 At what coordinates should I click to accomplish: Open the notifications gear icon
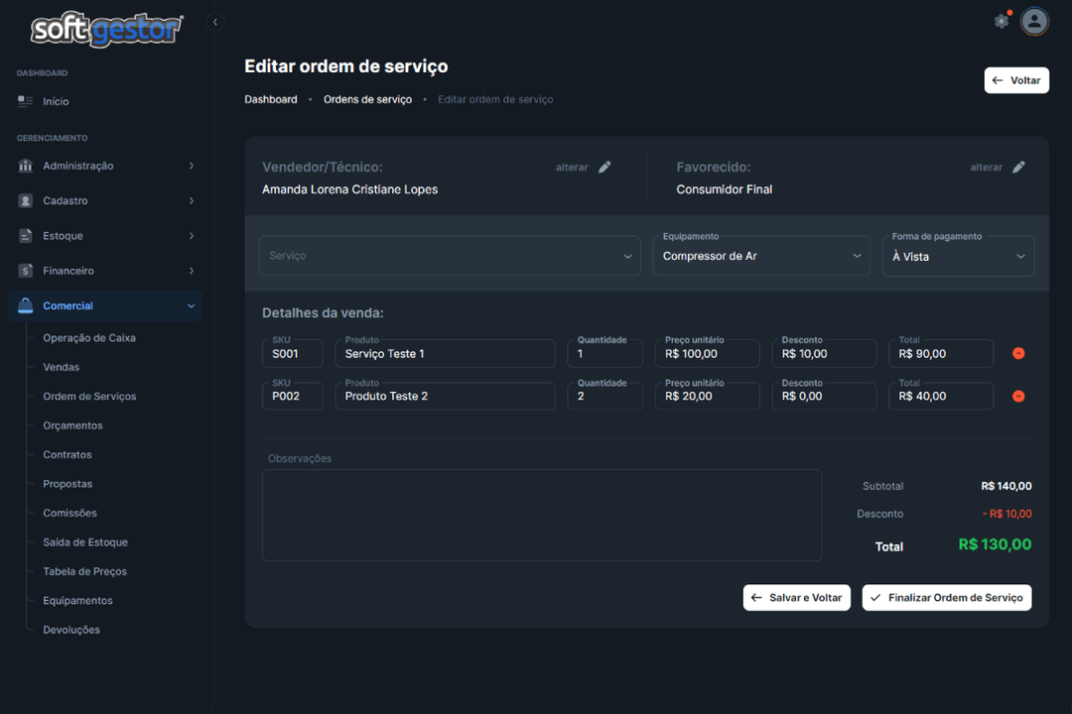1002,21
